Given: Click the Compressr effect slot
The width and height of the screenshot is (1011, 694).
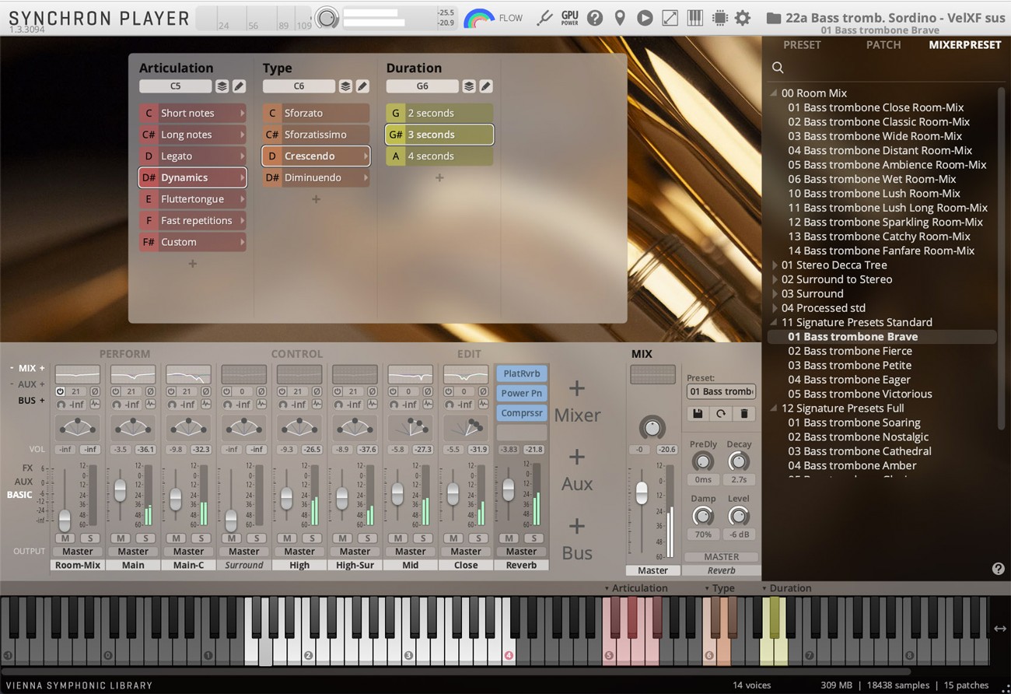Looking at the screenshot, I should (522, 413).
